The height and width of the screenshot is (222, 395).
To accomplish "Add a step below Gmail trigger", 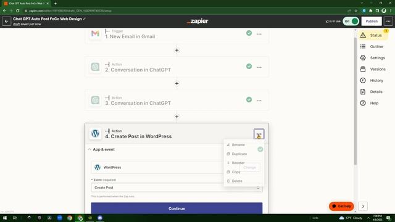I will coord(177,50).
